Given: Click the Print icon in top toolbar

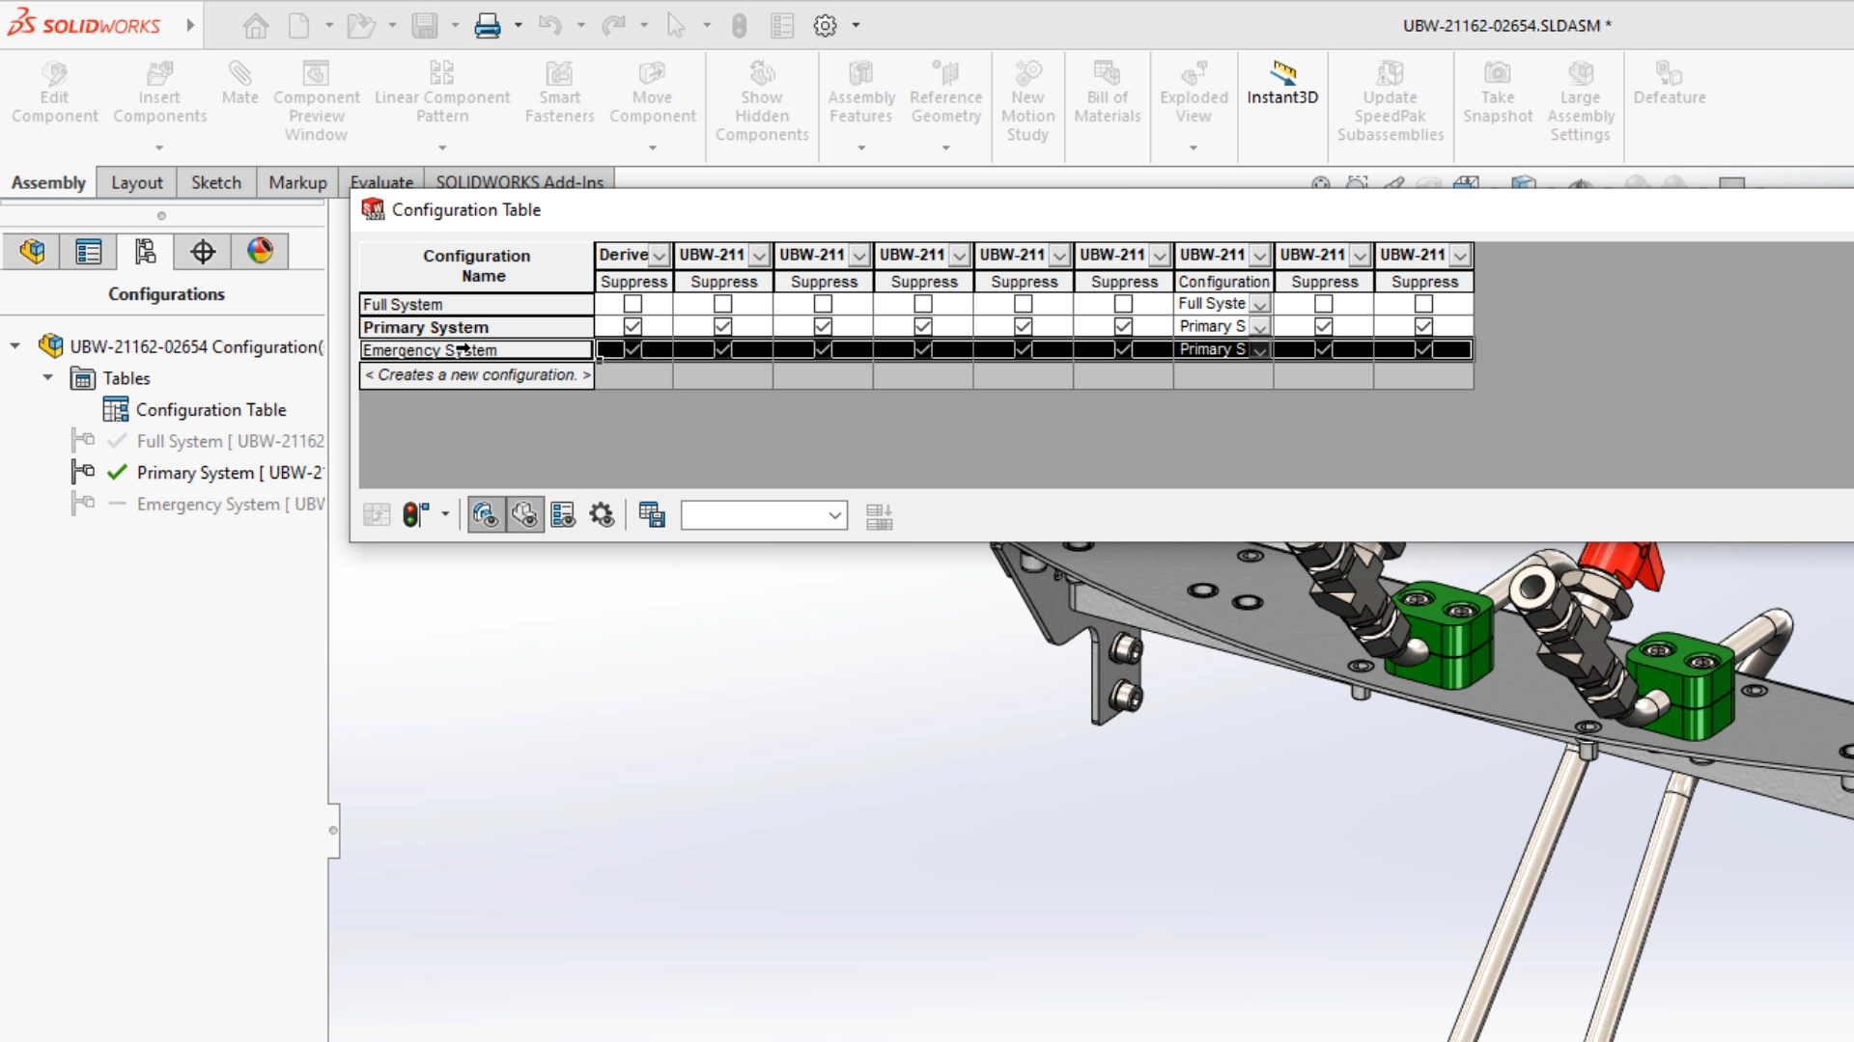Looking at the screenshot, I should (487, 26).
